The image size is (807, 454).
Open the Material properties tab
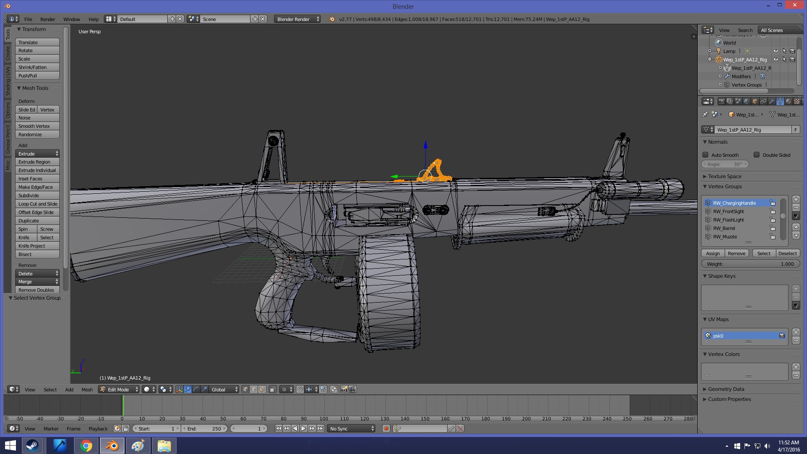(789, 101)
